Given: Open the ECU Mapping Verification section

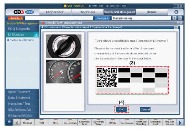Looking at the screenshot, I should (x=22, y=115).
